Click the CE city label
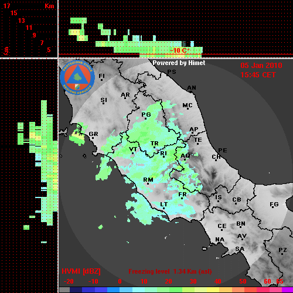Image resolution: width=293 pixels, height=293 pixels. coord(222,226)
